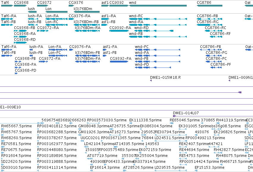Click the RE30794.5prime EST label
253x172 pixels.
[x=170, y=132]
